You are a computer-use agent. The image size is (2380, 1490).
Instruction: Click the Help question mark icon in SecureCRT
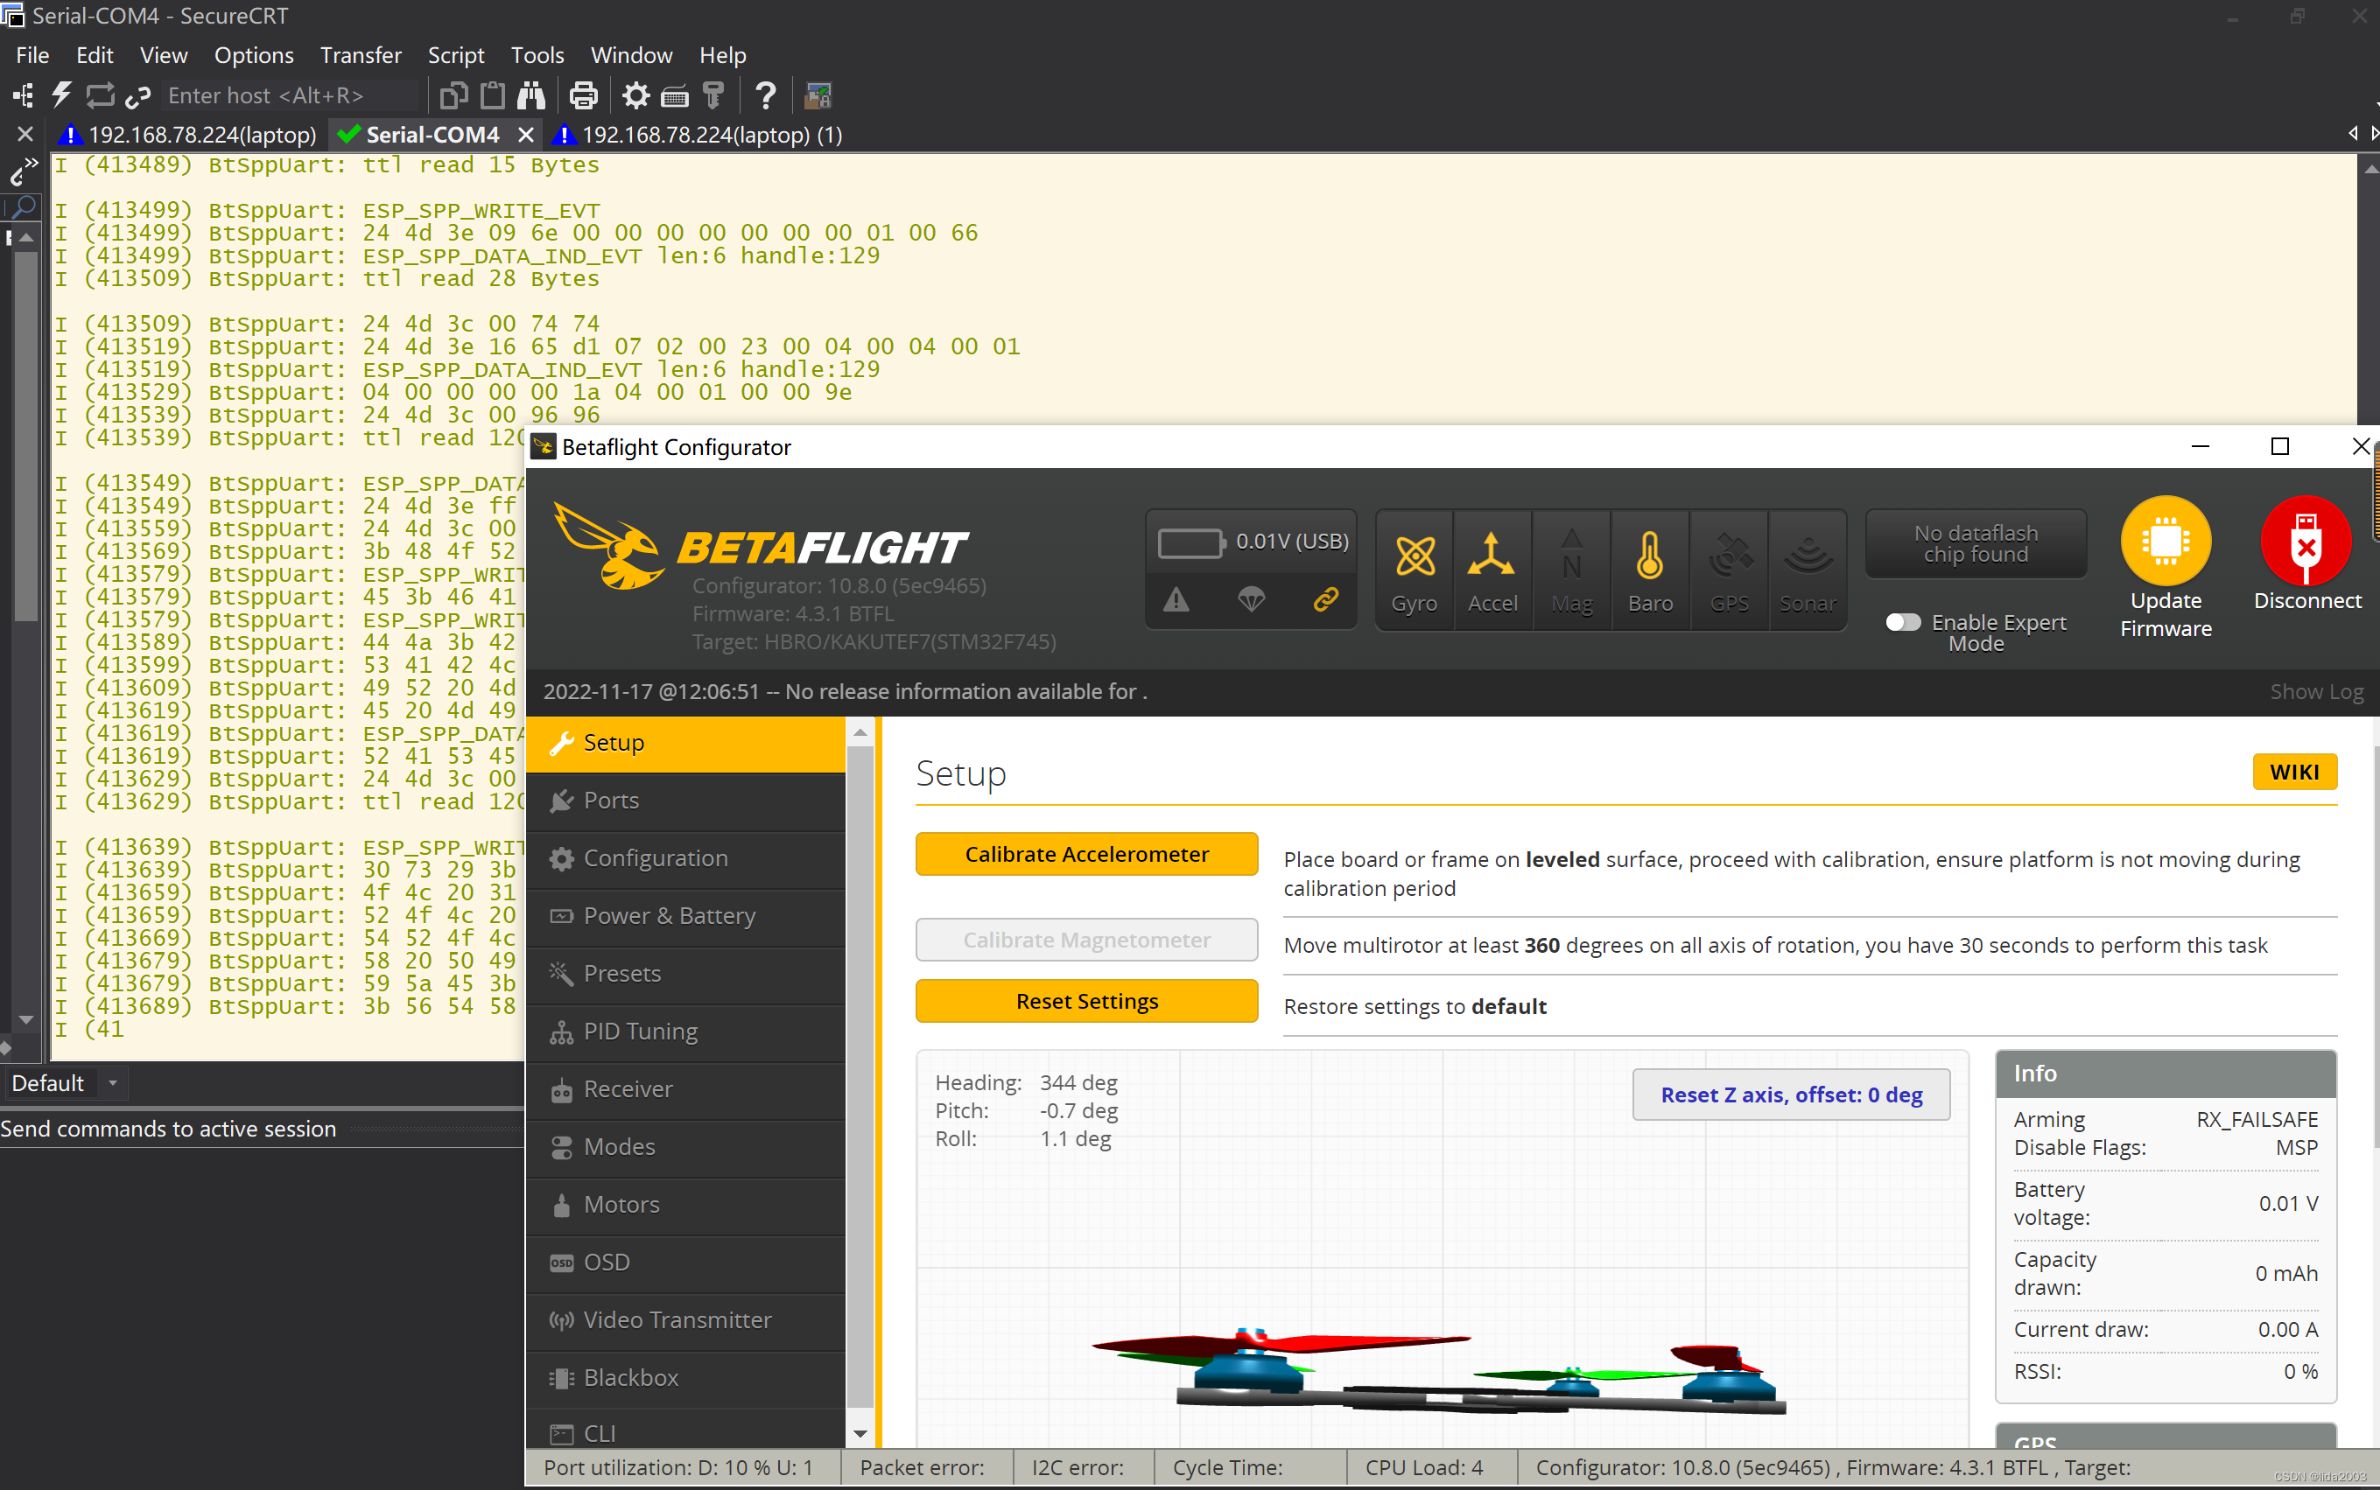[x=765, y=95]
